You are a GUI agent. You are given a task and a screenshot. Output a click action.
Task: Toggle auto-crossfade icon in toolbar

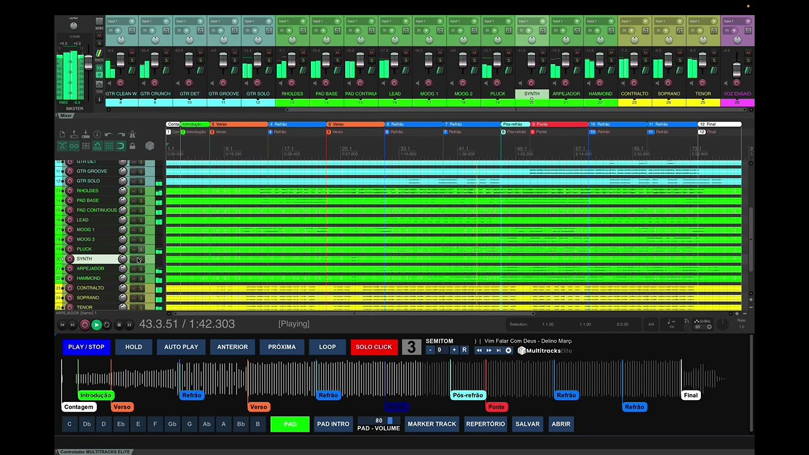point(63,146)
